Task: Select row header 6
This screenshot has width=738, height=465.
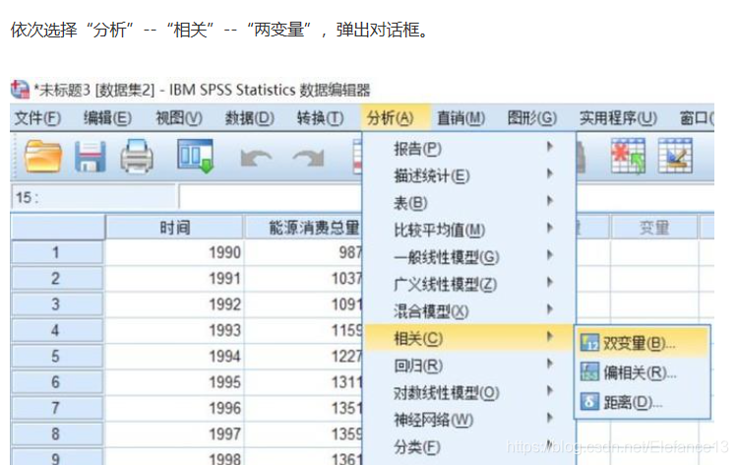Action: click(56, 382)
